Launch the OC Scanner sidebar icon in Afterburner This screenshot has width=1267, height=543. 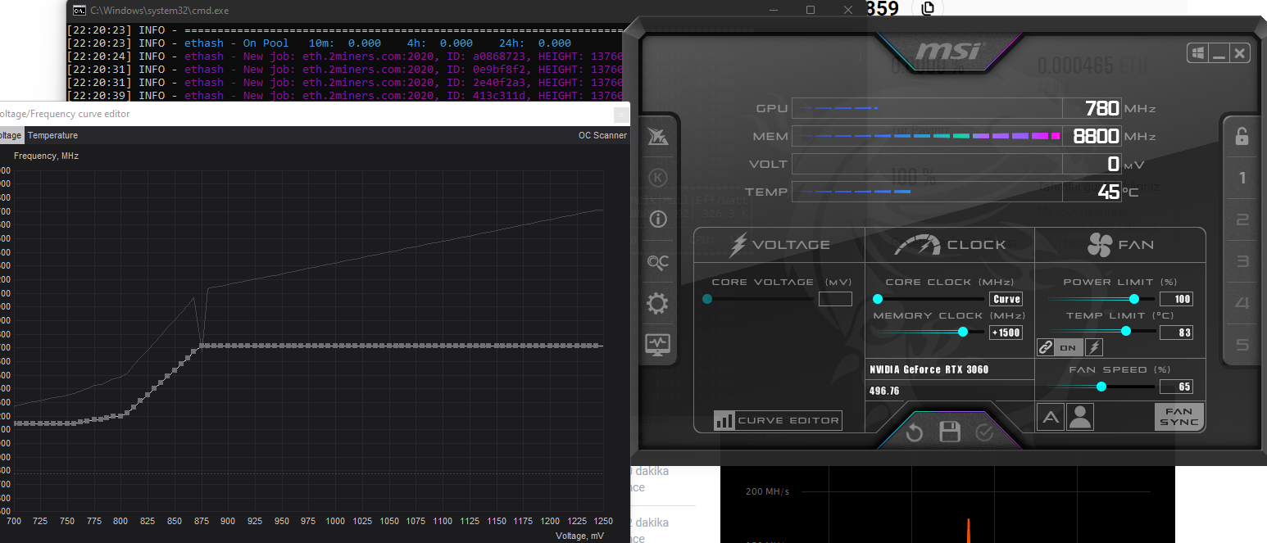pos(657,262)
